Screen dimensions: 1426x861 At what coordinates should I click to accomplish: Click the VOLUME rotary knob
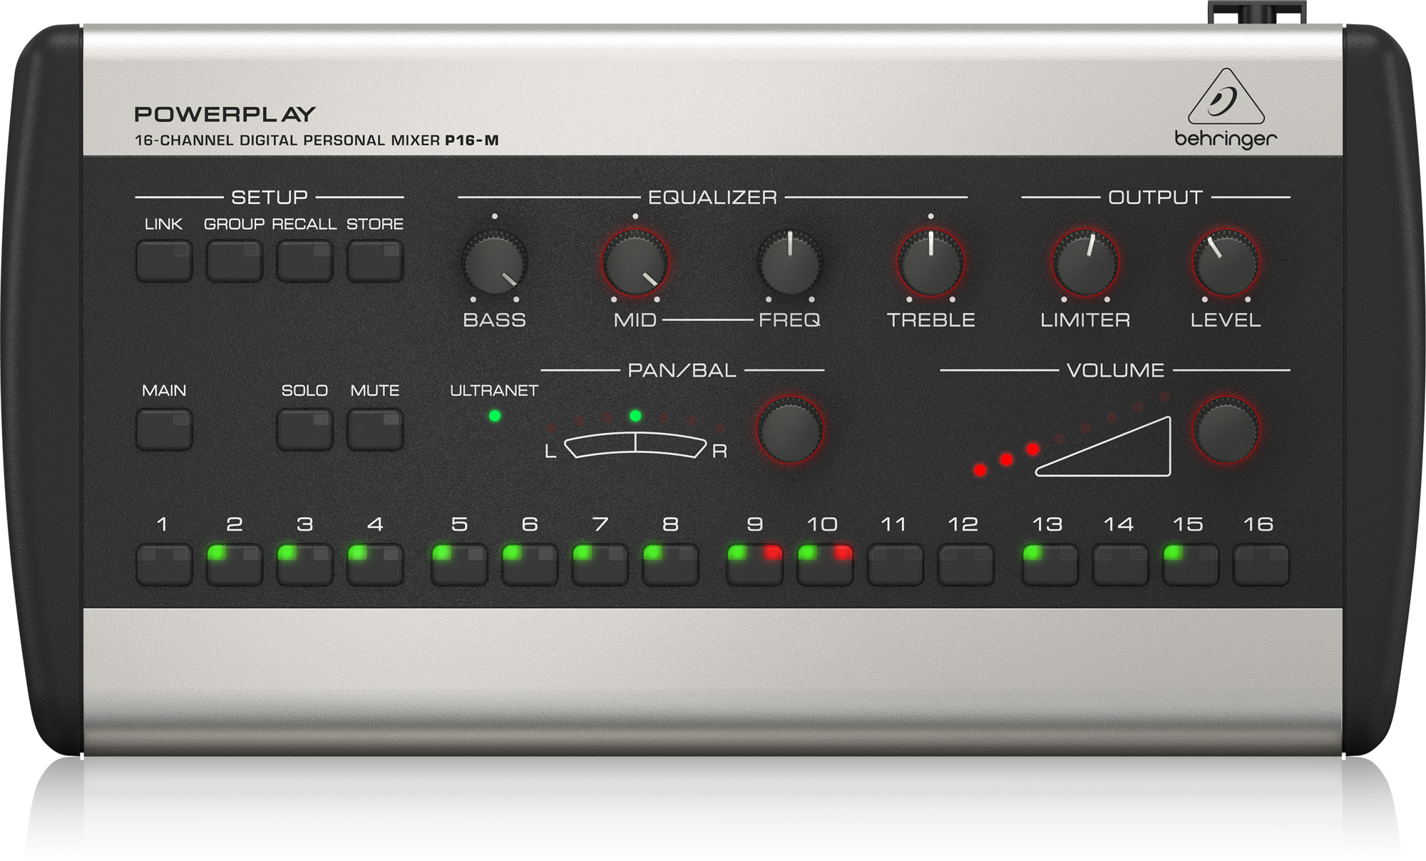[1226, 430]
